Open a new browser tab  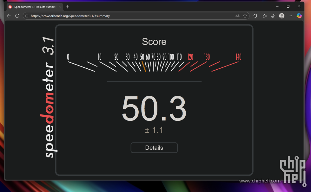(x=67, y=7)
